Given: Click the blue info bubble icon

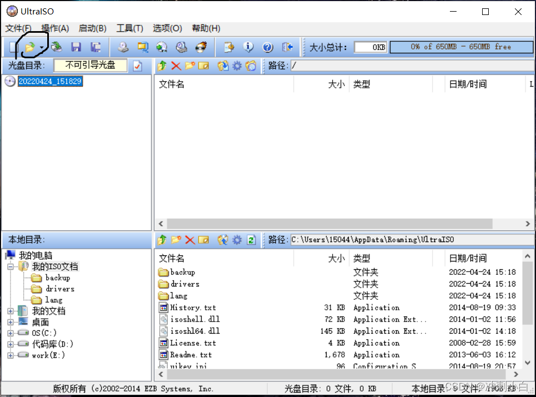Looking at the screenshot, I should point(248,47).
